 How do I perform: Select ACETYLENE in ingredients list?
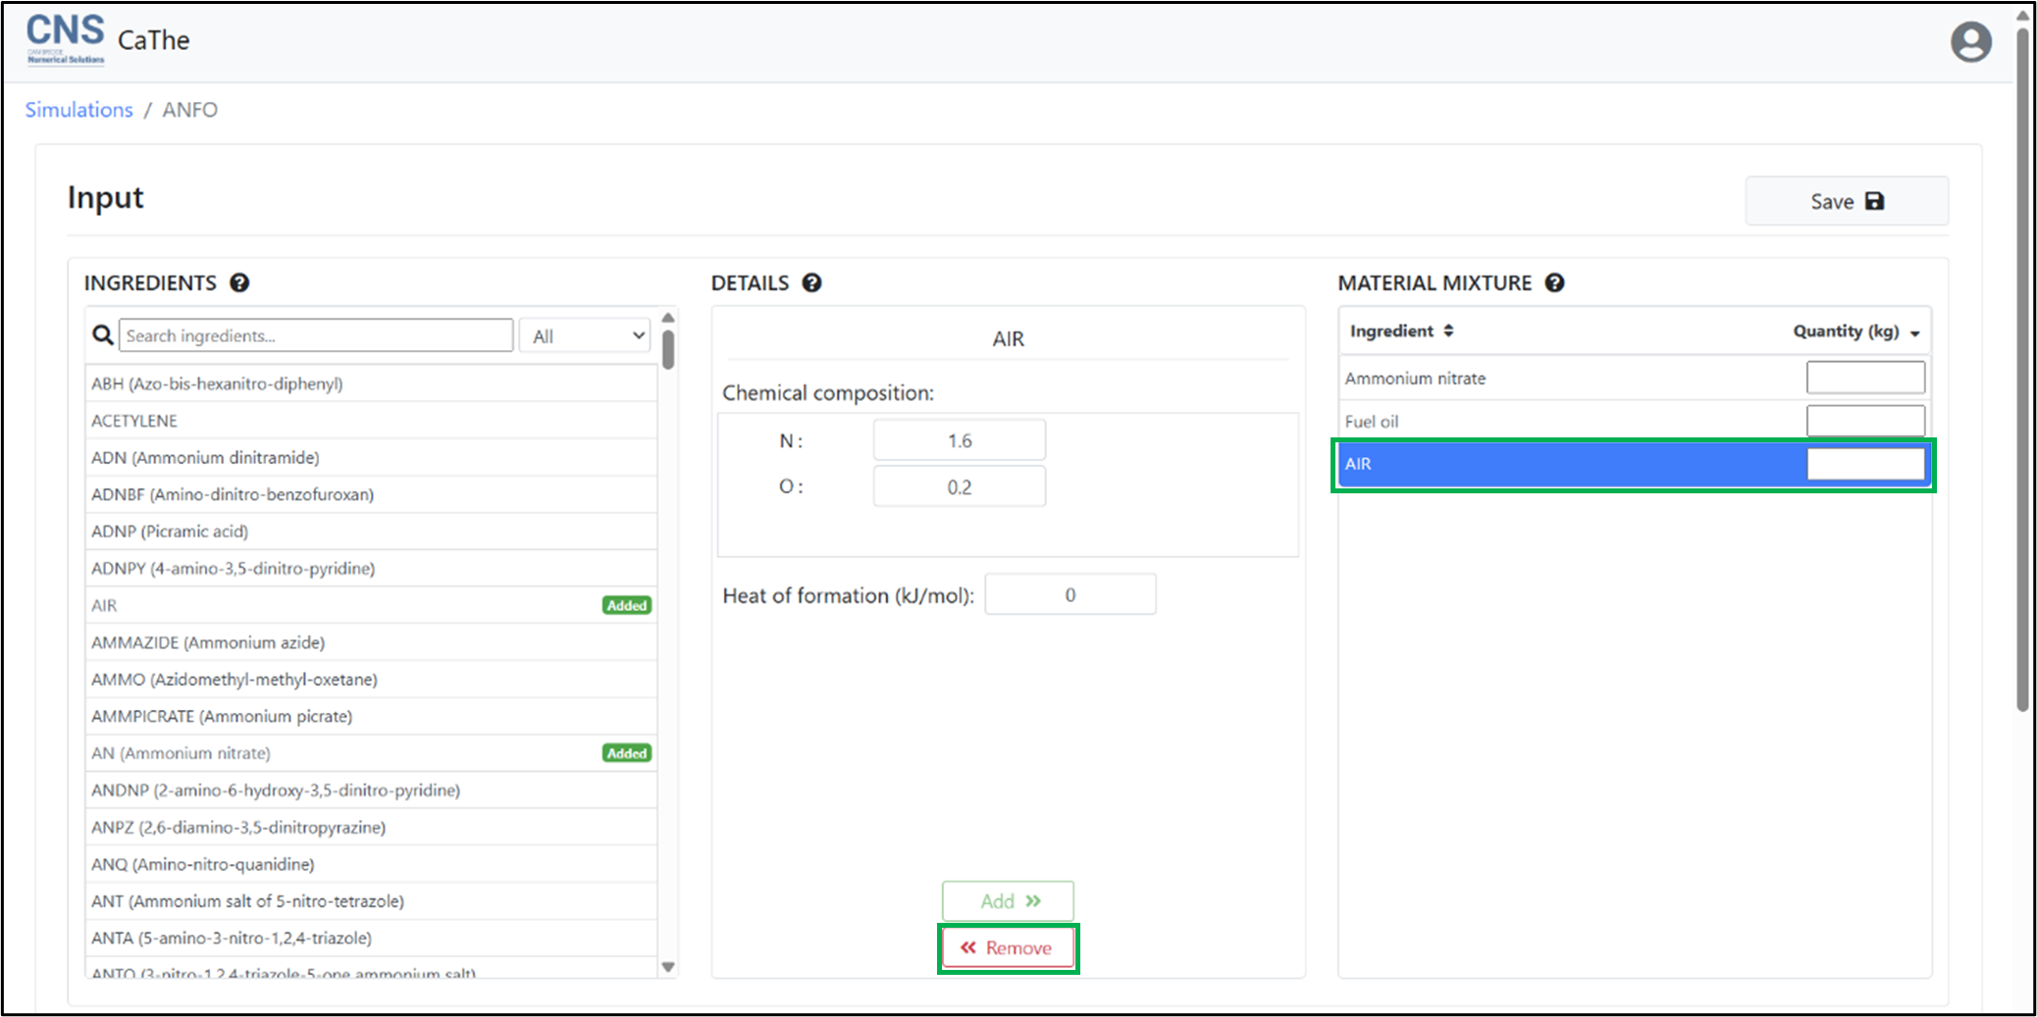coord(134,421)
